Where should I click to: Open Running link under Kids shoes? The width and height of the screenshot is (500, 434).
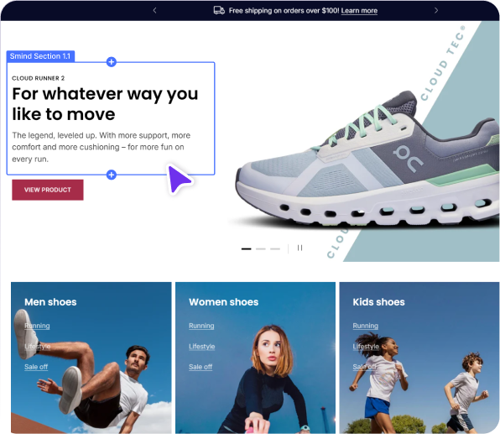click(366, 326)
